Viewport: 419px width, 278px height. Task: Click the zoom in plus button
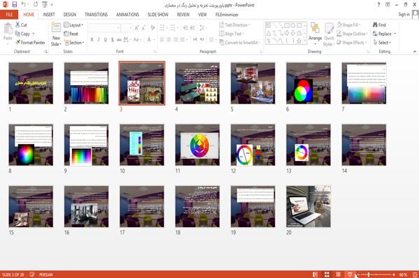[x=394, y=275]
